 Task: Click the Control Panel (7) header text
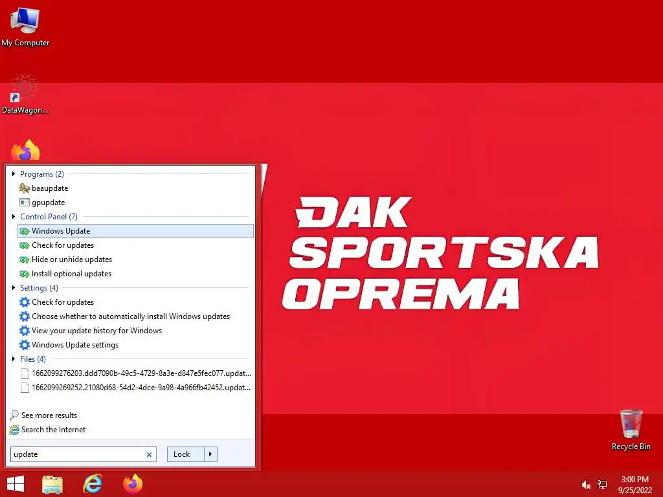click(49, 217)
